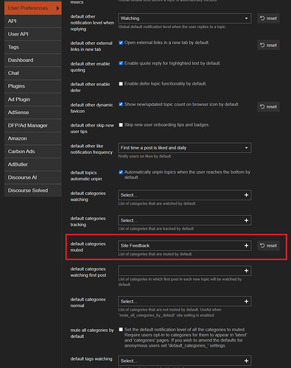
Task: Toggle show topic count on browser icon
Action: click(121, 105)
